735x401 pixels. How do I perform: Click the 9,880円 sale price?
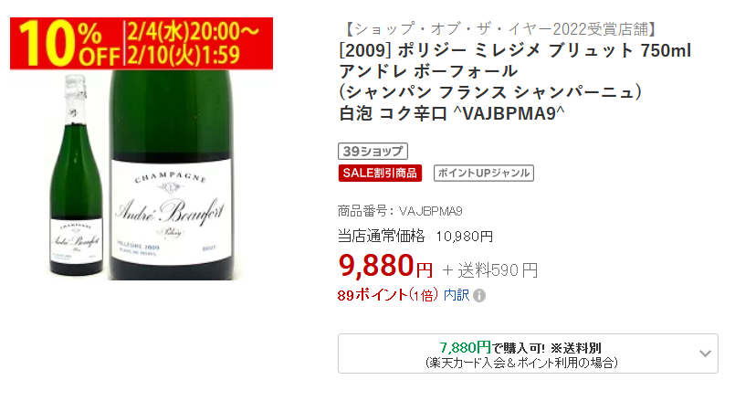[x=385, y=266]
